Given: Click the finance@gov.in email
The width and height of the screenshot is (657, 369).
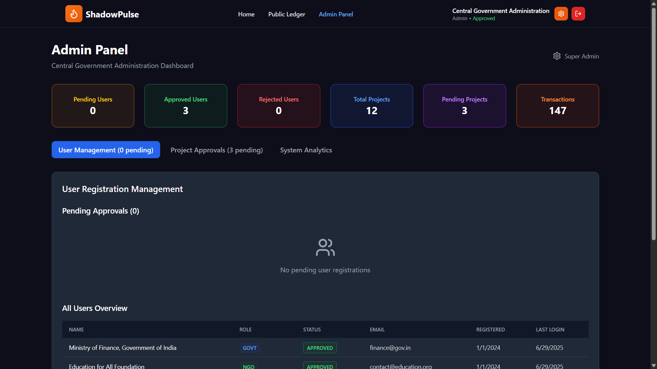Looking at the screenshot, I should 390,348.
